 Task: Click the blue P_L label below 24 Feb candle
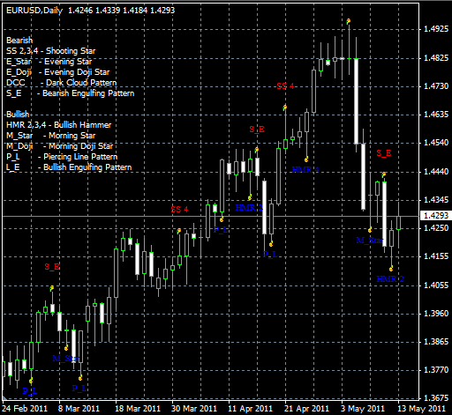[30, 391]
